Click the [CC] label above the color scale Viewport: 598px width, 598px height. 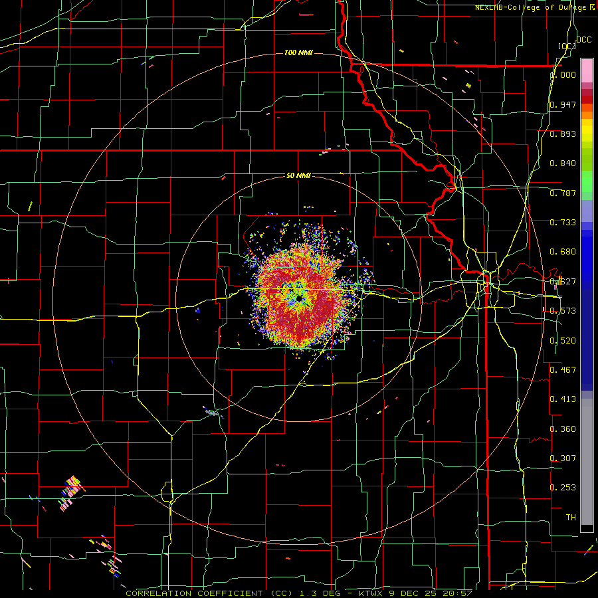pos(567,46)
